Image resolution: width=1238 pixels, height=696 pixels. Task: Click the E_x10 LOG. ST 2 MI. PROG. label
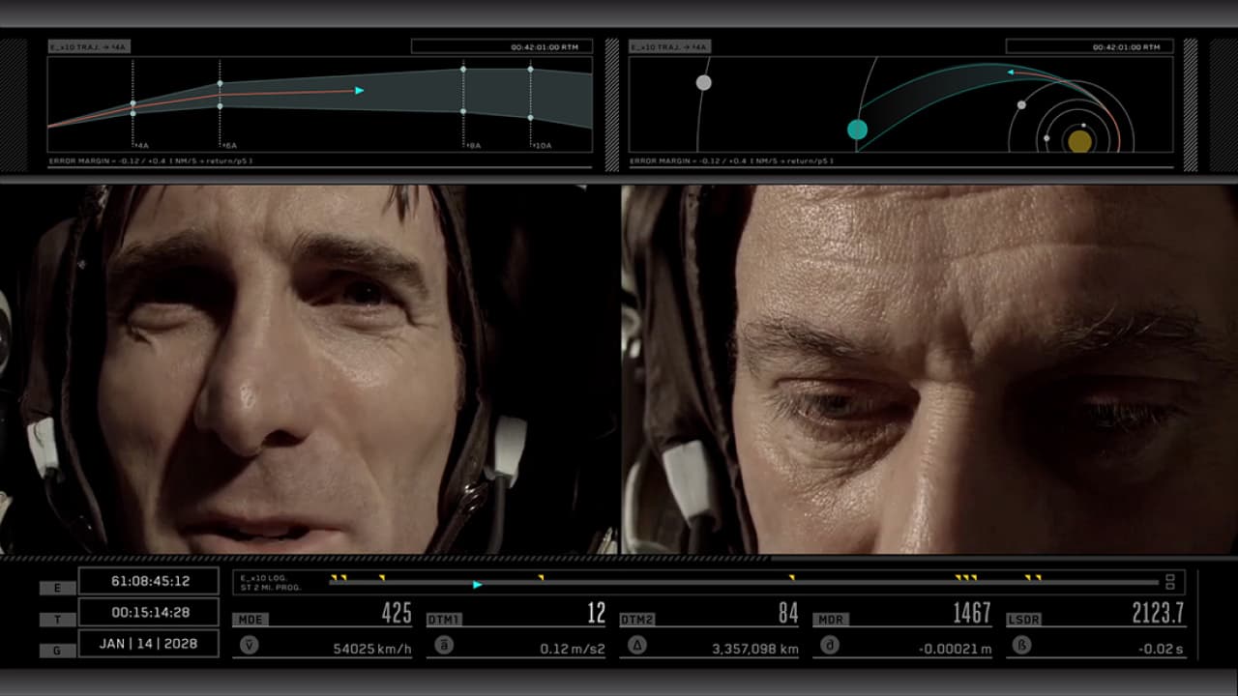(272, 582)
